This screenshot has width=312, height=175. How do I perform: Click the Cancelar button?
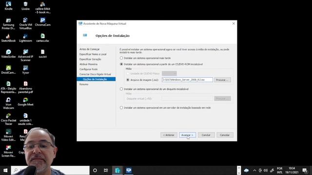tap(225, 135)
